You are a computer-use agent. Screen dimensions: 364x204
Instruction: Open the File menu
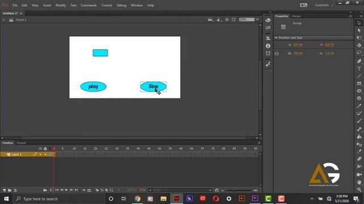[15, 5]
